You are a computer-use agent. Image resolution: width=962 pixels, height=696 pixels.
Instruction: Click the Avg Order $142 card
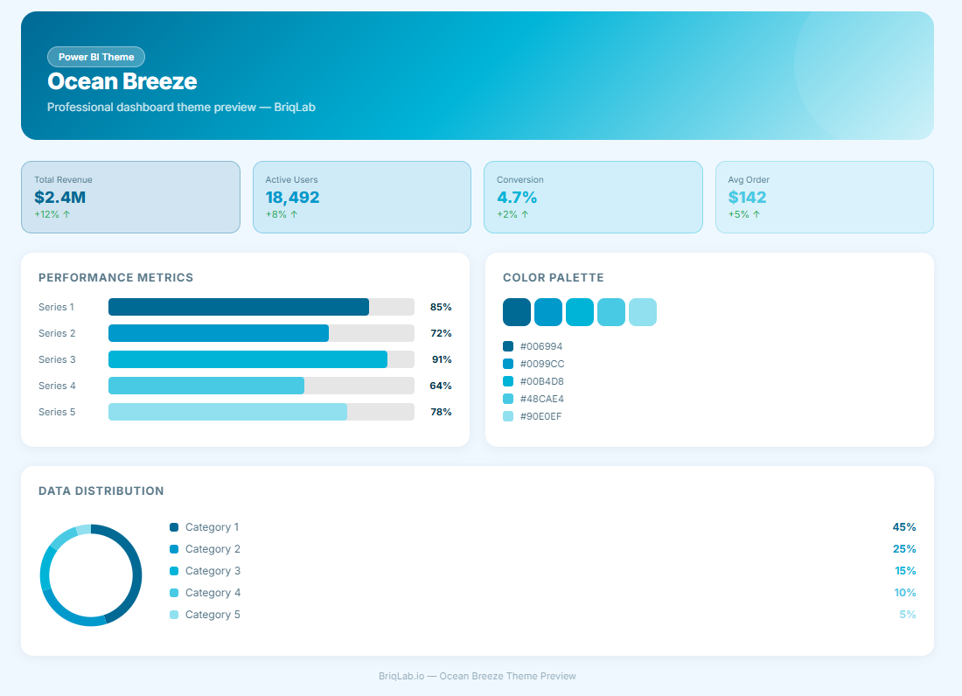824,197
